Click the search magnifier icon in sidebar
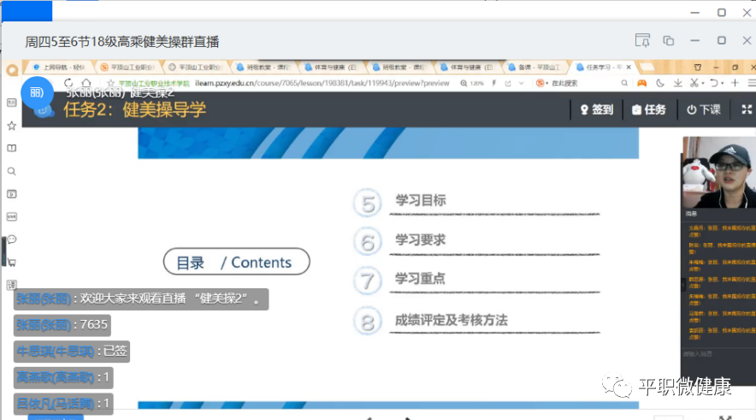Image resolution: width=756 pixels, height=420 pixels. 12,171
